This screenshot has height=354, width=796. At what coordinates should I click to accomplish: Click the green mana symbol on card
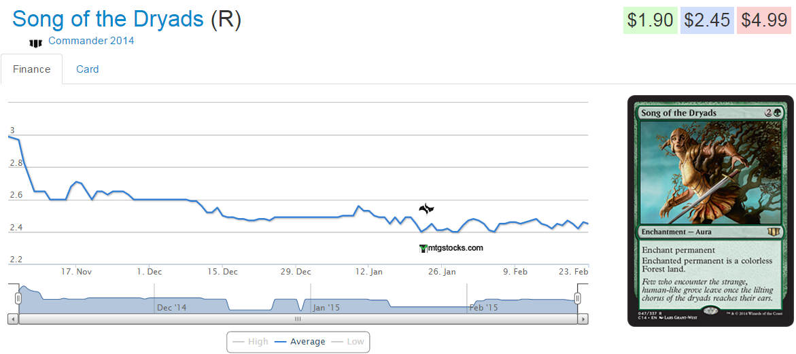pyautogui.click(x=780, y=113)
